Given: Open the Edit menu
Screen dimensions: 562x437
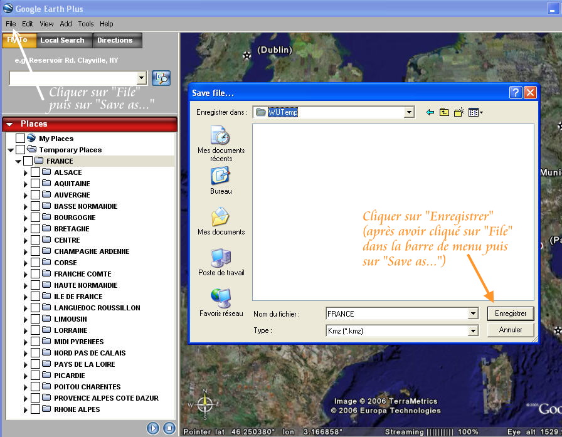Looking at the screenshot, I should pos(28,24).
